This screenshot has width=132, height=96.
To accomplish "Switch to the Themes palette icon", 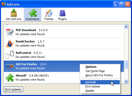I will [x=49, y=13].
